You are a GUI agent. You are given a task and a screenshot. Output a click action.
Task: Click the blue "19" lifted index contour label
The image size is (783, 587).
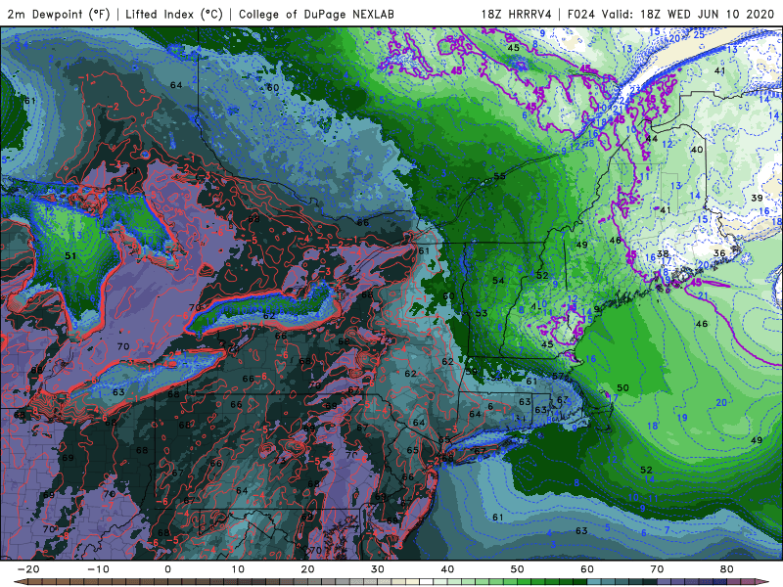pos(682,418)
